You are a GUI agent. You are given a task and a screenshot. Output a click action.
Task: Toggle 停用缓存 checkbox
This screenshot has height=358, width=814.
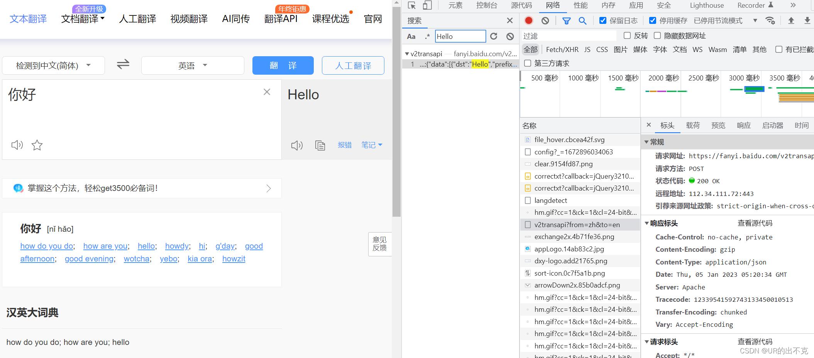click(x=653, y=20)
